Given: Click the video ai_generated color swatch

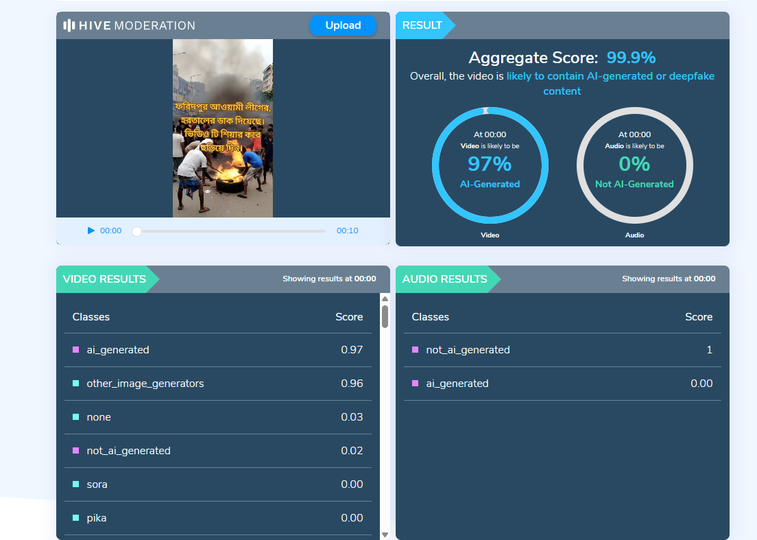Looking at the screenshot, I should 76,350.
